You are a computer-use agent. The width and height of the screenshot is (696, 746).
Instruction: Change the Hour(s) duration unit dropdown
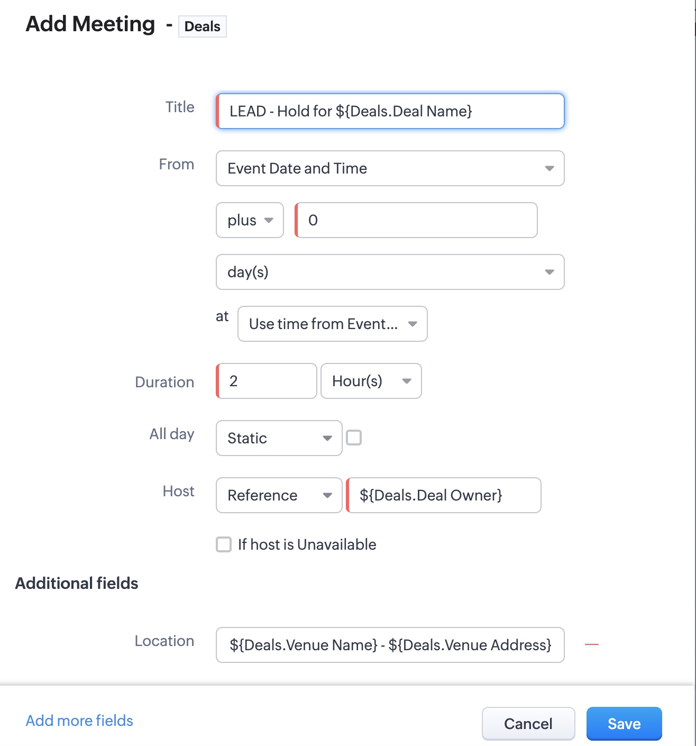pyautogui.click(x=371, y=381)
